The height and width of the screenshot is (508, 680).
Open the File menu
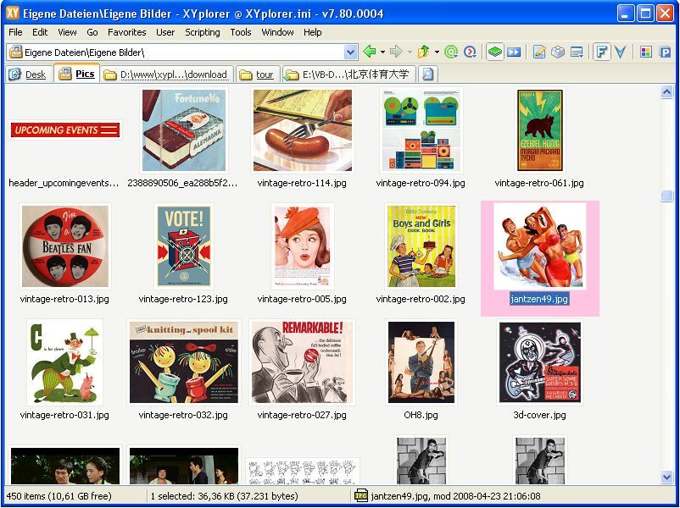pyautogui.click(x=15, y=32)
